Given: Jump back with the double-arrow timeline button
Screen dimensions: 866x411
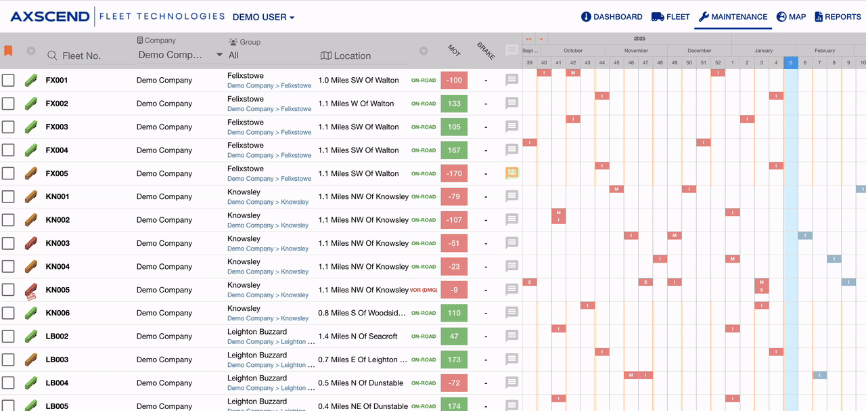Looking at the screenshot, I should [528, 39].
